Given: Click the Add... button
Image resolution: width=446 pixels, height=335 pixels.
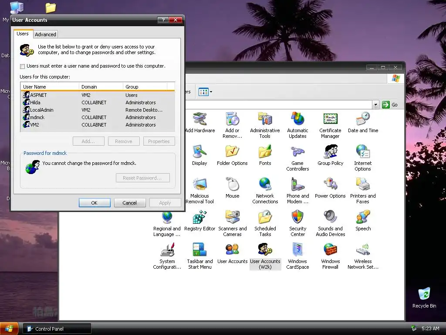Looking at the screenshot, I should (x=88, y=141).
